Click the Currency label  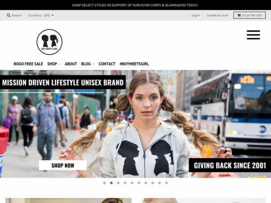(x=35, y=15)
